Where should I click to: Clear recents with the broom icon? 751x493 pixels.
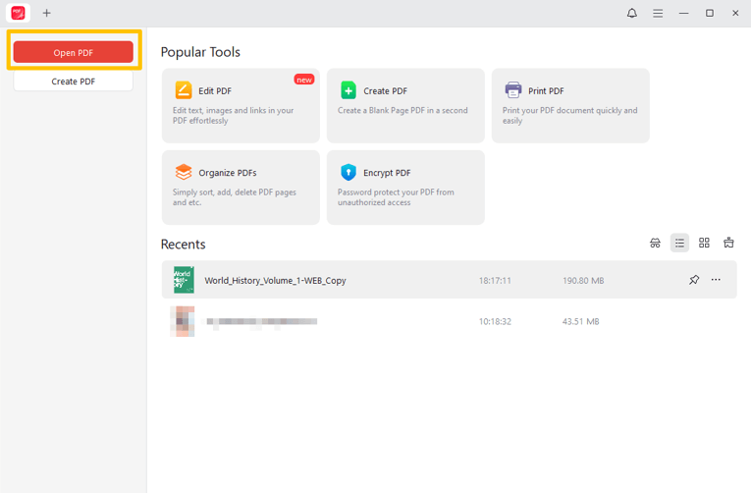(728, 243)
